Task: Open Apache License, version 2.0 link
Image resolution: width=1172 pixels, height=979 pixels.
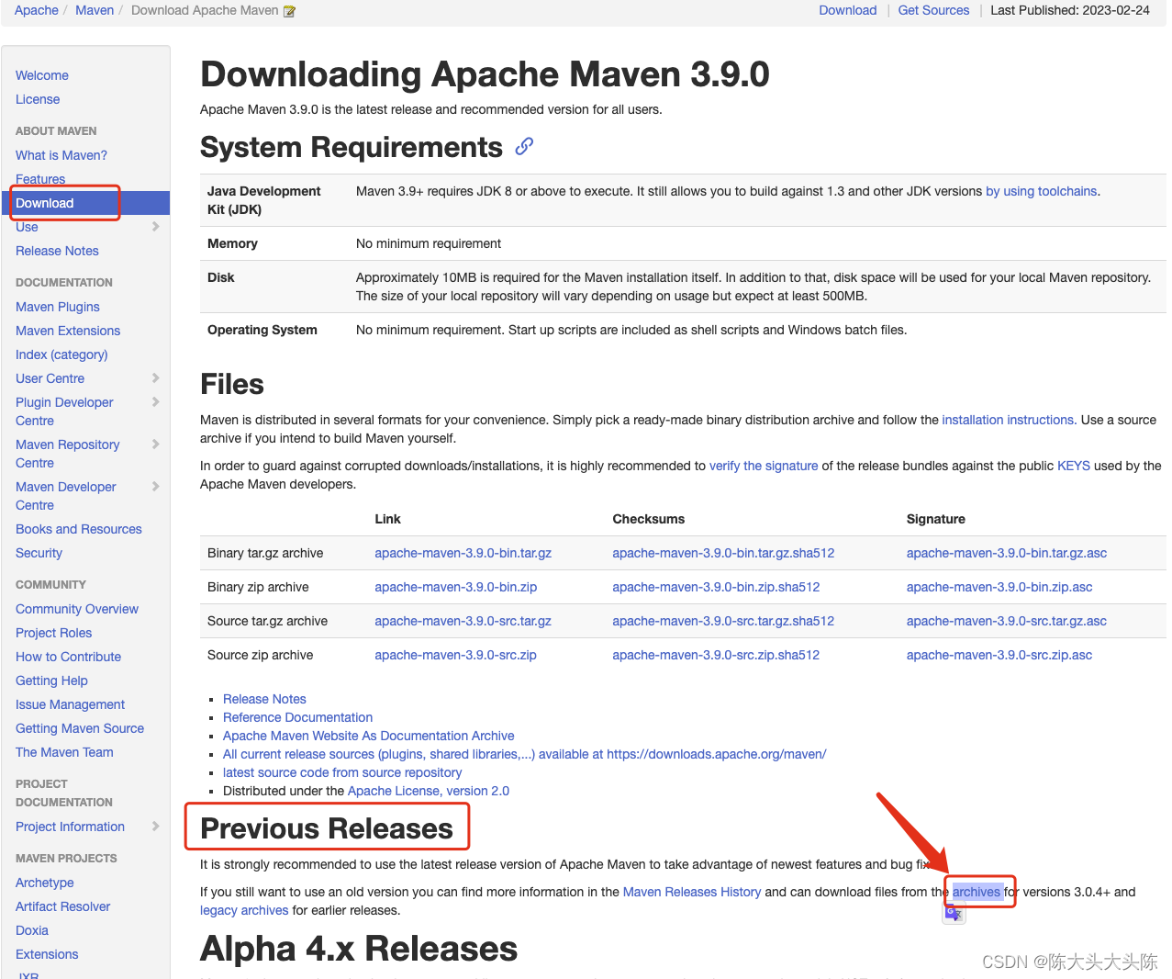Action: point(429,791)
